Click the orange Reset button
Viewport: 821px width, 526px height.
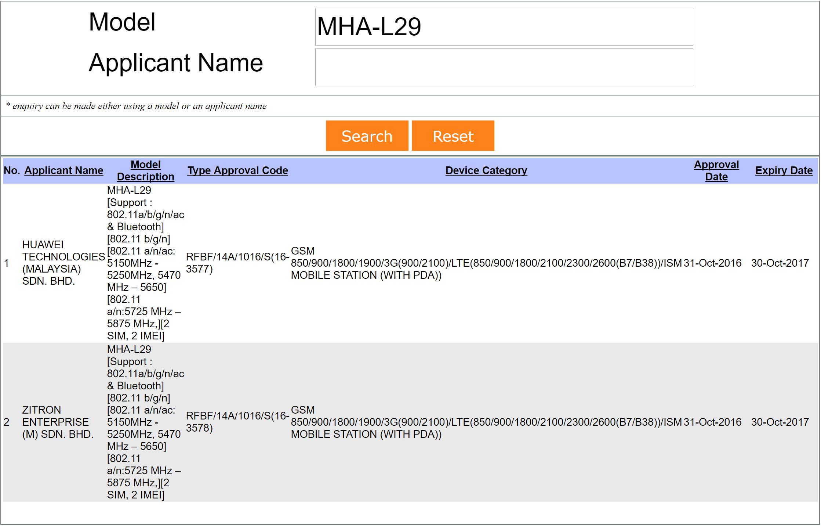pyautogui.click(x=453, y=136)
